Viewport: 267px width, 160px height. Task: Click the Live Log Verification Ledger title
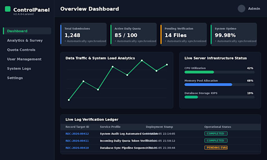click(92, 119)
